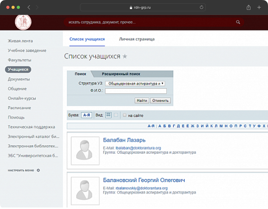Click into the Ф.И.О. input field
This screenshot has width=268, height=209.
click(x=136, y=91)
